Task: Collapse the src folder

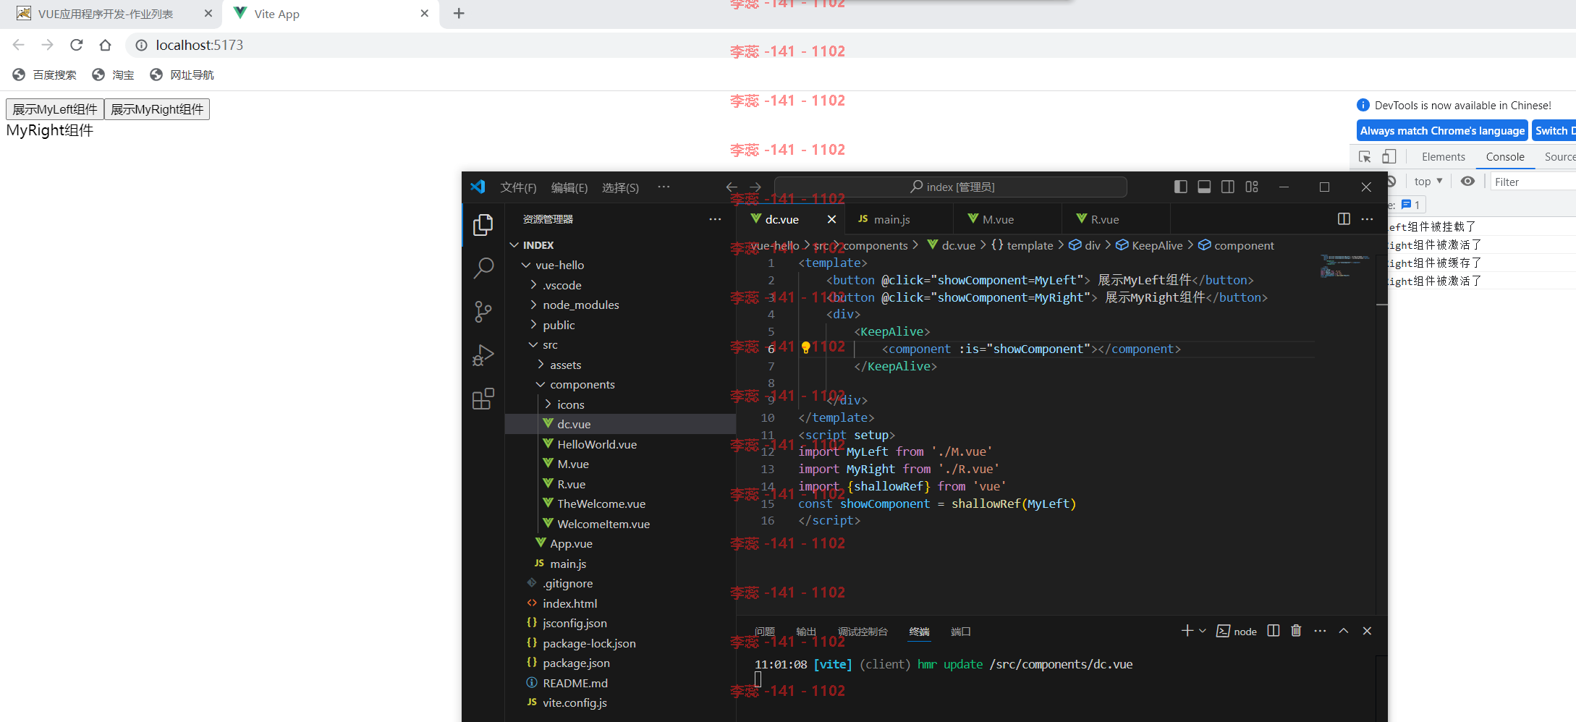Action: point(533,344)
